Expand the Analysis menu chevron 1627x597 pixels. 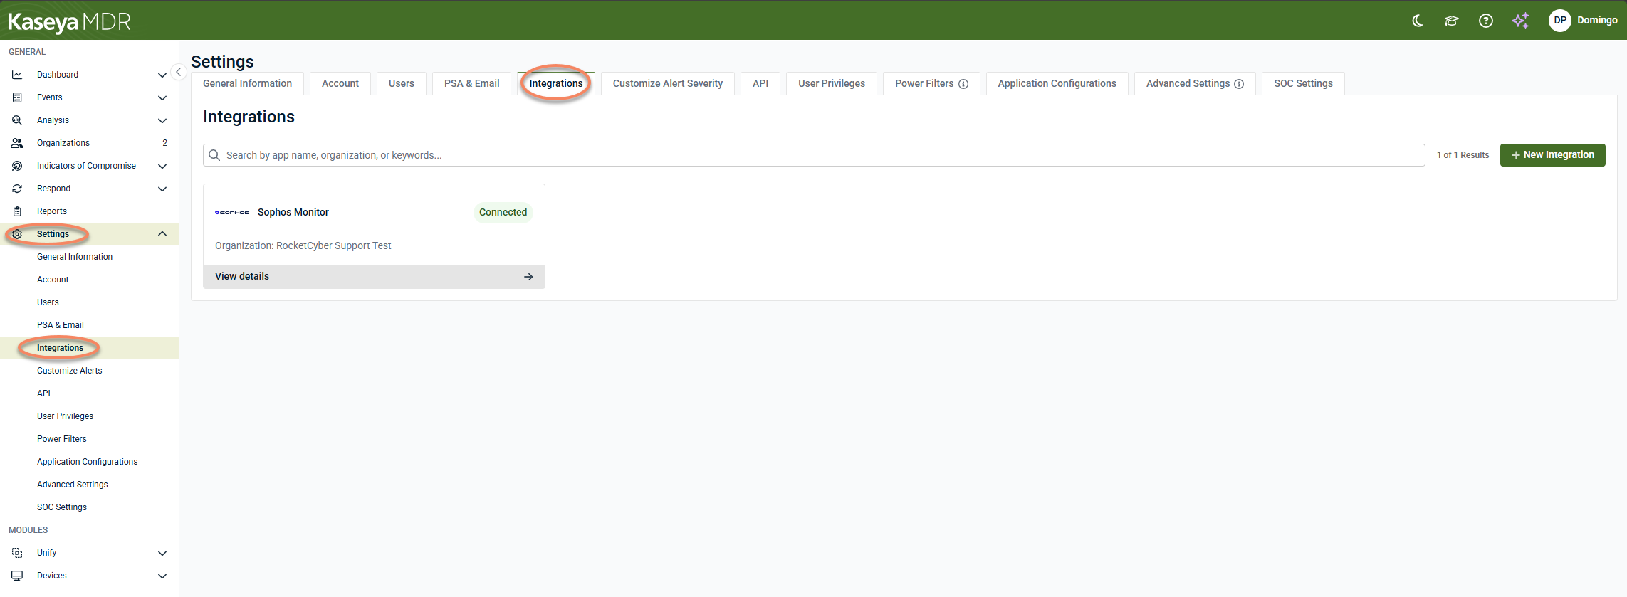162,120
